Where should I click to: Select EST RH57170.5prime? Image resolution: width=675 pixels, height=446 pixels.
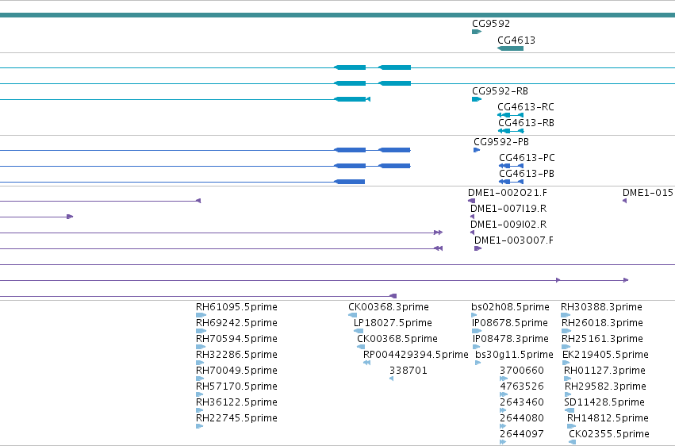[x=199, y=394]
